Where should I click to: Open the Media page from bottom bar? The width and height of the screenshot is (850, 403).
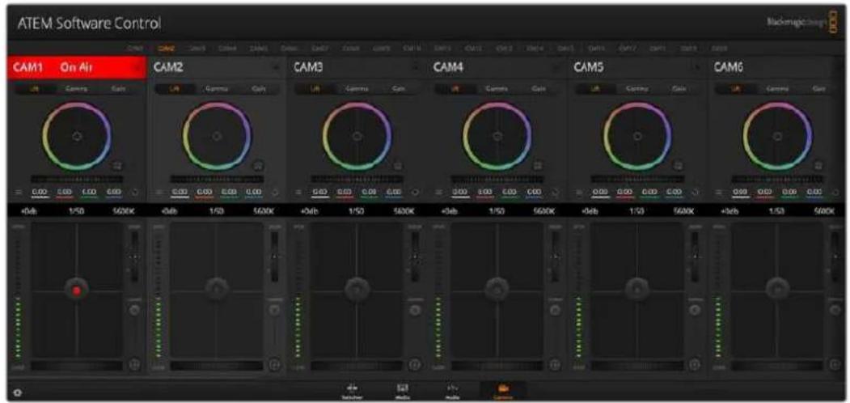(402, 392)
